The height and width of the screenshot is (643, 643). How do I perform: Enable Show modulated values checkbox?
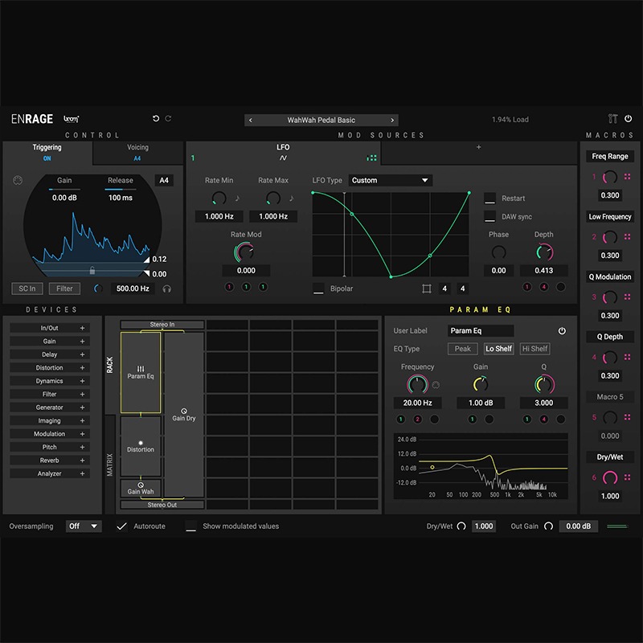coord(190,526)
